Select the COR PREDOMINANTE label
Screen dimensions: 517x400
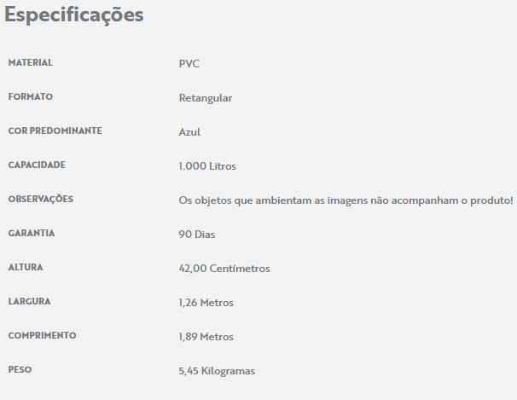point(55,130)
